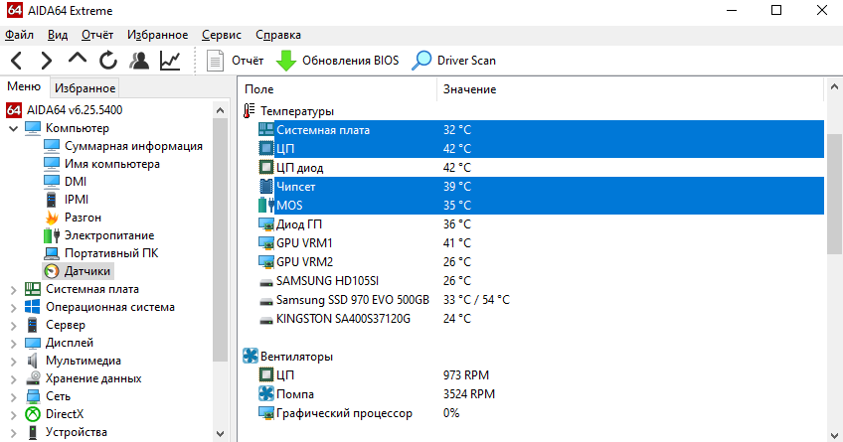
Task: Expand the Мультимедиа tree node
Action: (x=12, y=361)
